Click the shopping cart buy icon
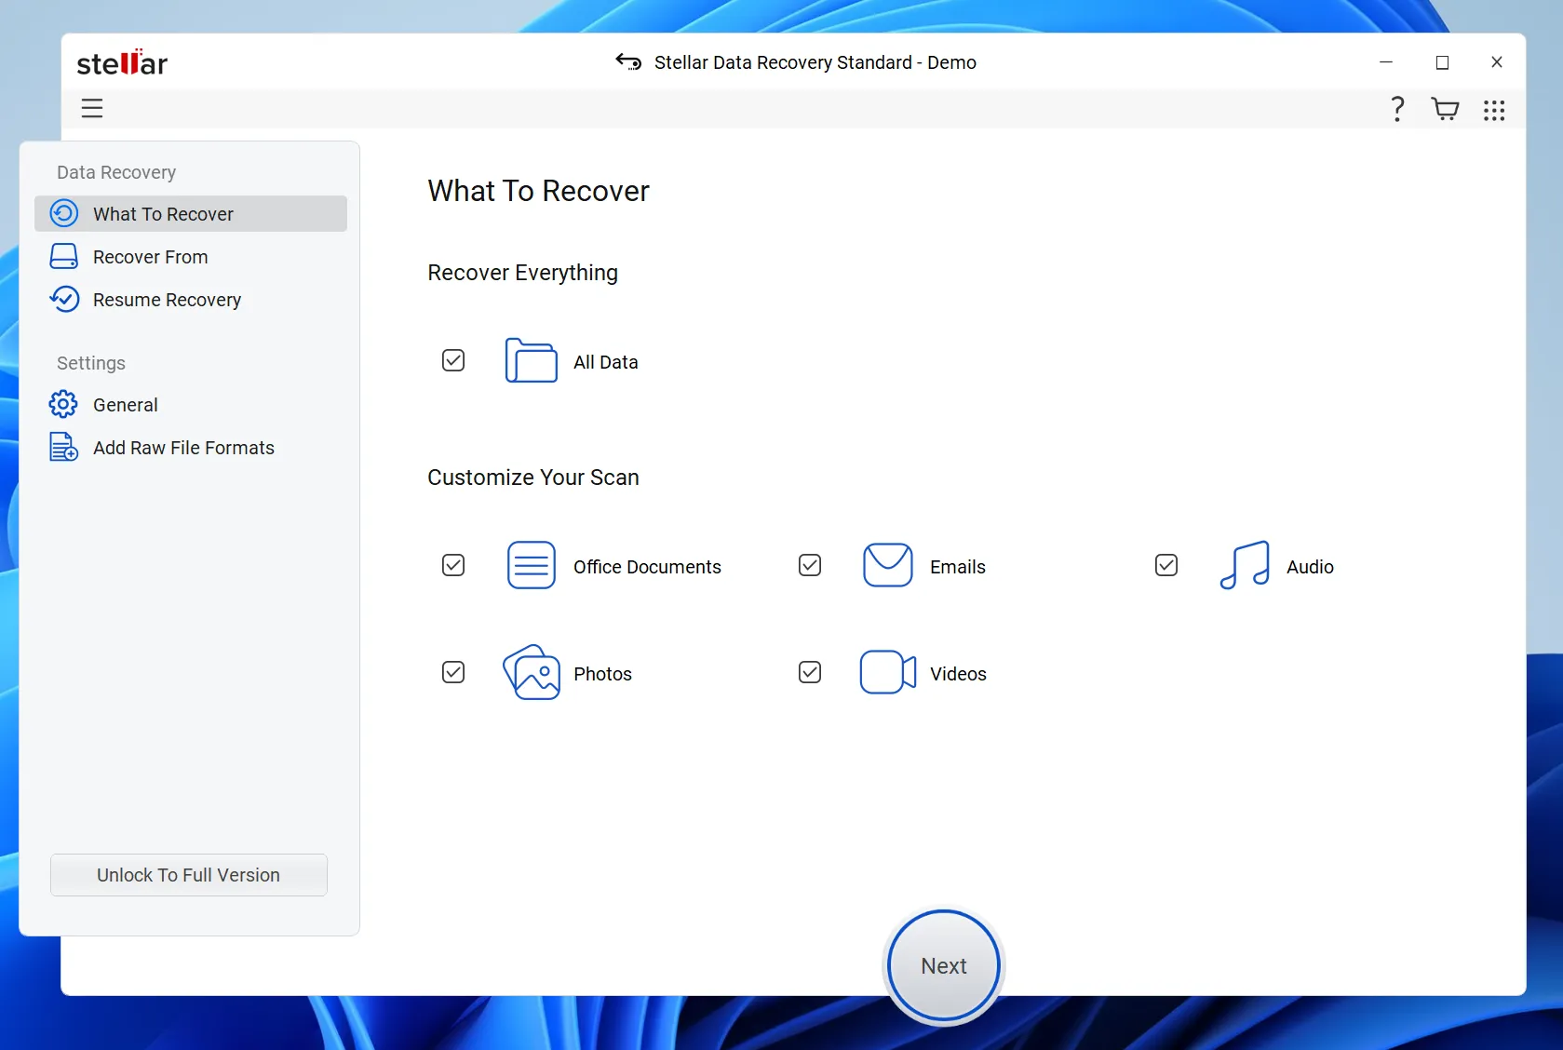Viewport: 1563px width, 1050px height. [x=1445, y=110]
